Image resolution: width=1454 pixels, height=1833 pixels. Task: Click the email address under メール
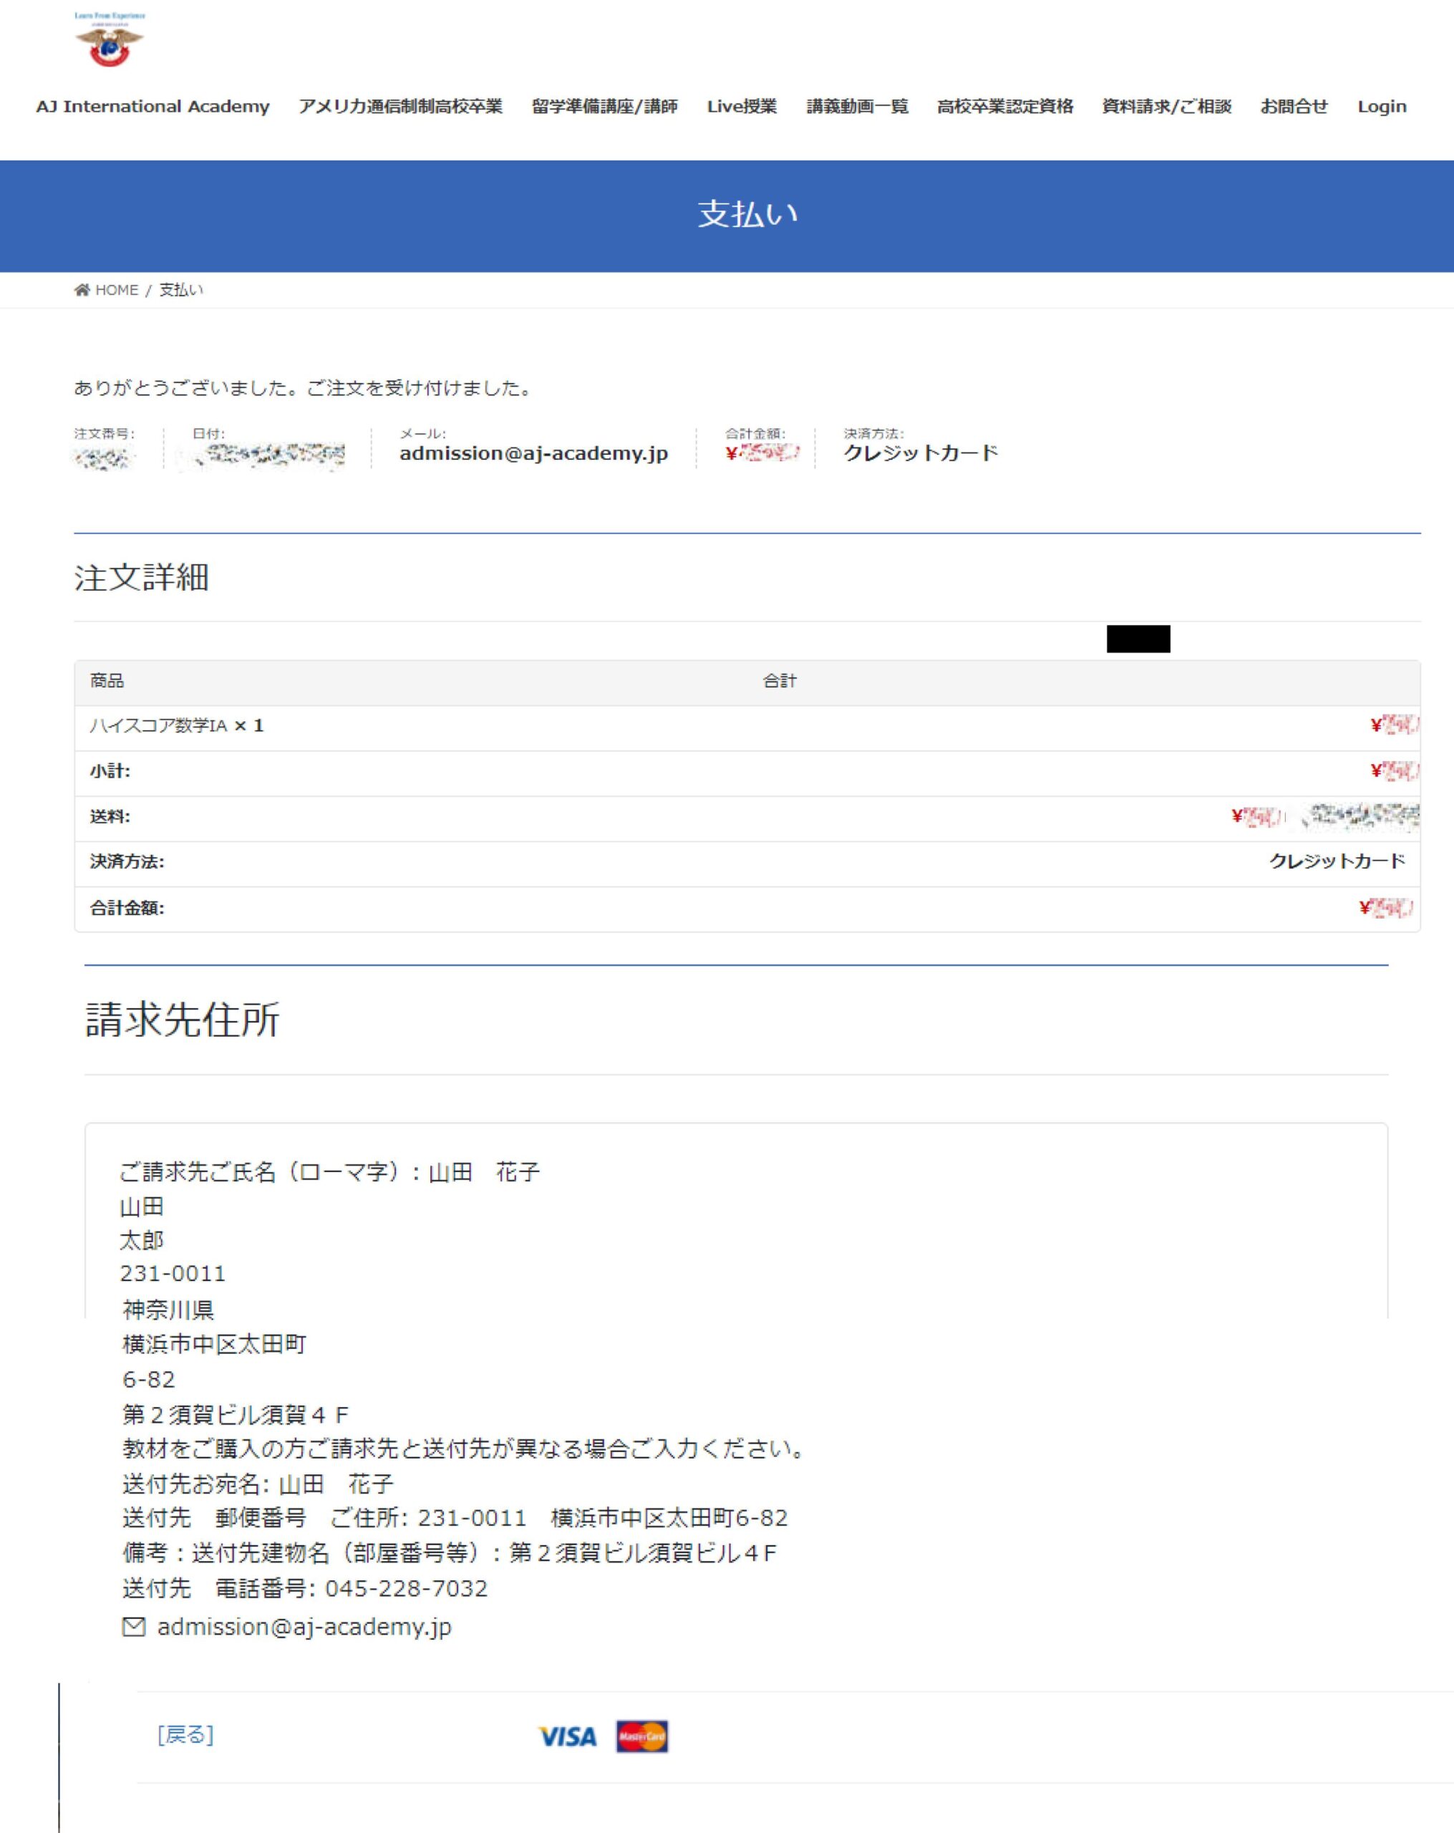tap(533, 453)
